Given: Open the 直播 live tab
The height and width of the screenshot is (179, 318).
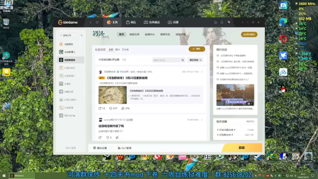Looking at the screenshot, I should [173, 22].
